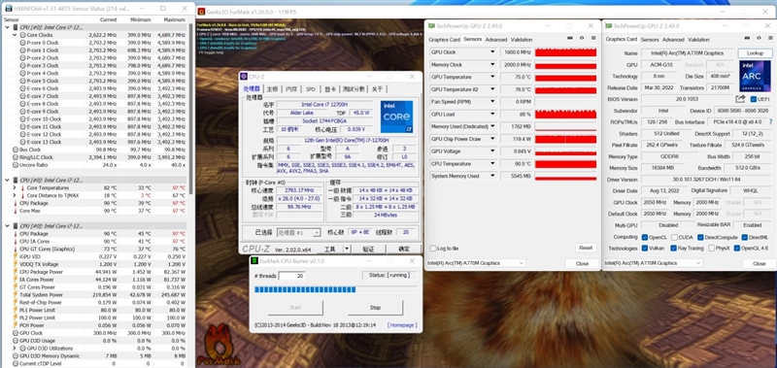This screenshot has height=368, width=777.
Task: Toggle the PhysX checkbox
Action: tap(712, 249)
